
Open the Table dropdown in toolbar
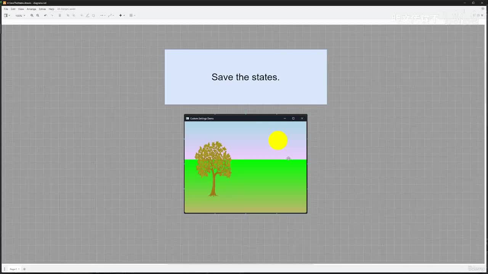(x=132, y=16)
